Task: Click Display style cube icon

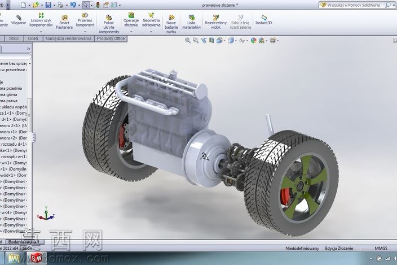Action: 231,41
